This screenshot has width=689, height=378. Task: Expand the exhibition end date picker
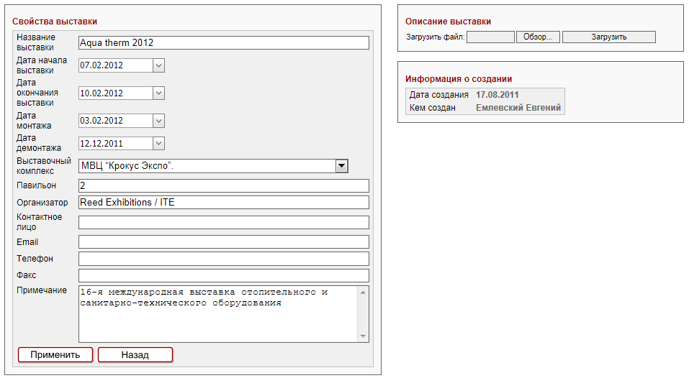click(159, 93)
